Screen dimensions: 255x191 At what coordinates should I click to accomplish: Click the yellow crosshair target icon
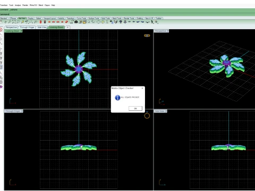(x=103, y=22)
